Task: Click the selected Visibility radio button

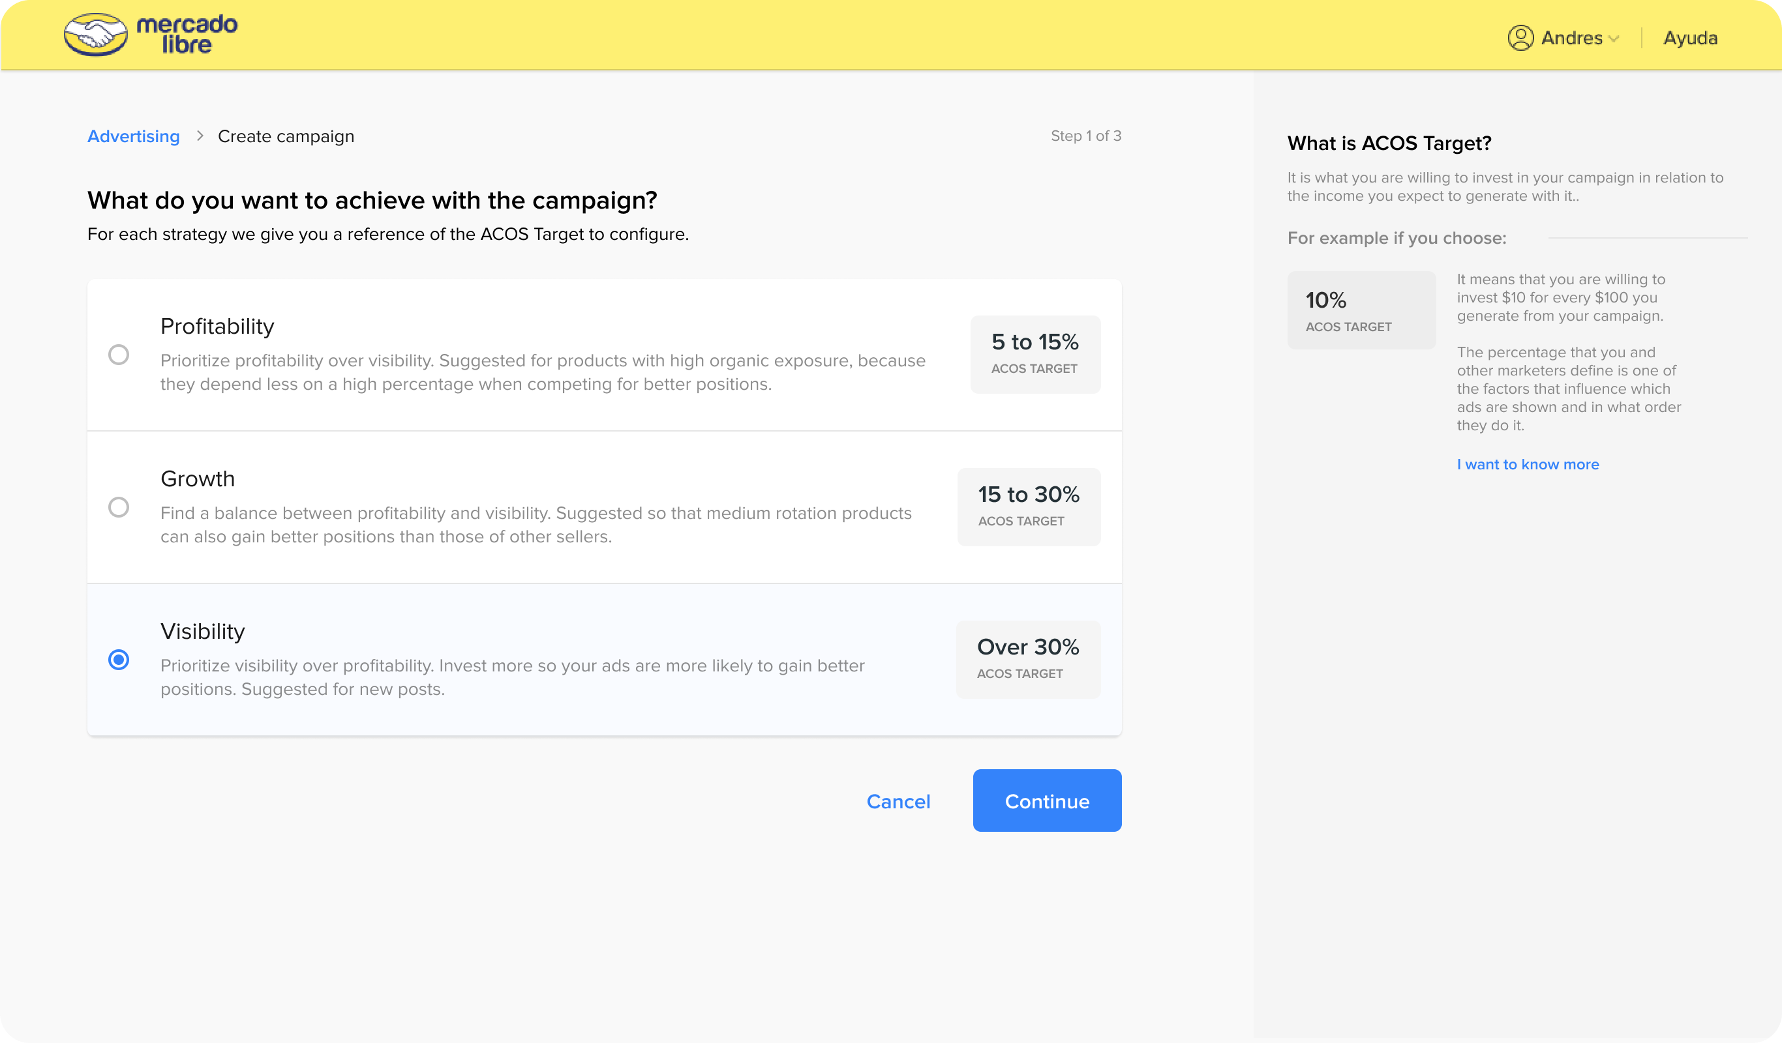Action: point(119,660)
